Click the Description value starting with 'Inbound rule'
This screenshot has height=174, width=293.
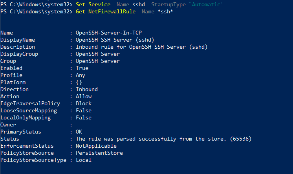(x=141, y=47)
